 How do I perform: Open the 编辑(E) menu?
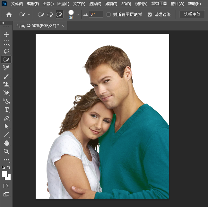tap(33, 4)
